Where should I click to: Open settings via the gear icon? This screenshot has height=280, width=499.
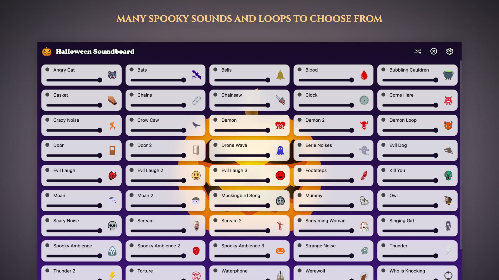[x=449, y=51]
